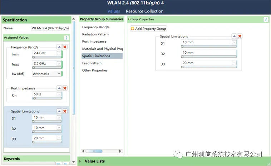Click right arrow of summaries horizontal scrollbar
This screenshot has width=271, height=166.
(x=120, y=151)
